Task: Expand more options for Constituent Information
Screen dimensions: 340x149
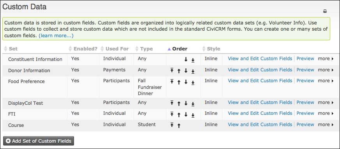Action: 326,59
